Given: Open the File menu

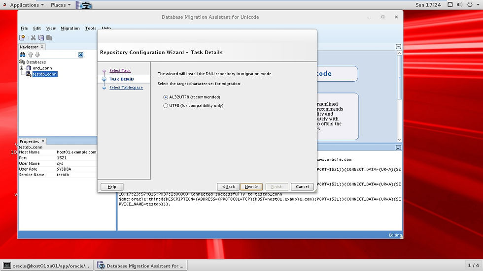Looking at the screenshot, I should pos(24,28).
